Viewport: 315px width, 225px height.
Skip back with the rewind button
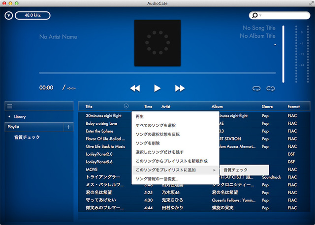tap(135, 88)
